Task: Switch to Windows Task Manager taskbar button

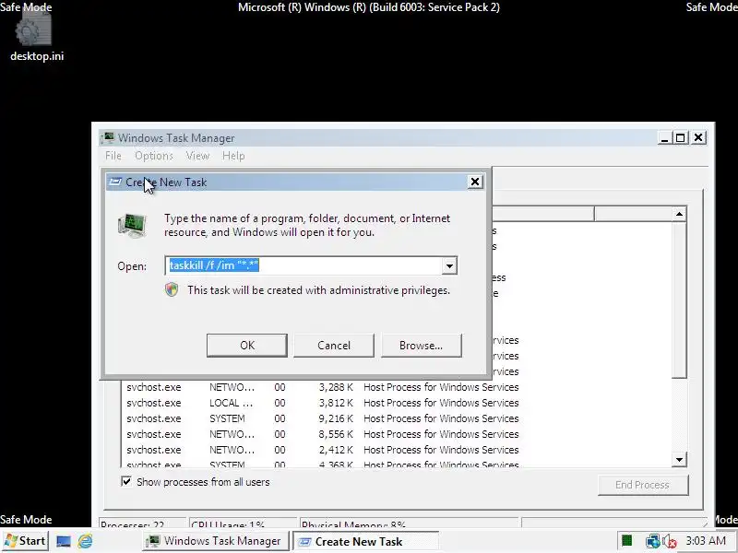Action: click(215, 541)
